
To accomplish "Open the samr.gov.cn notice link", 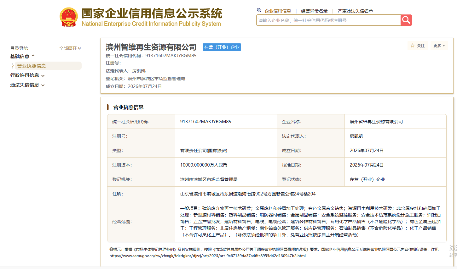I will [x=208, y=255].
